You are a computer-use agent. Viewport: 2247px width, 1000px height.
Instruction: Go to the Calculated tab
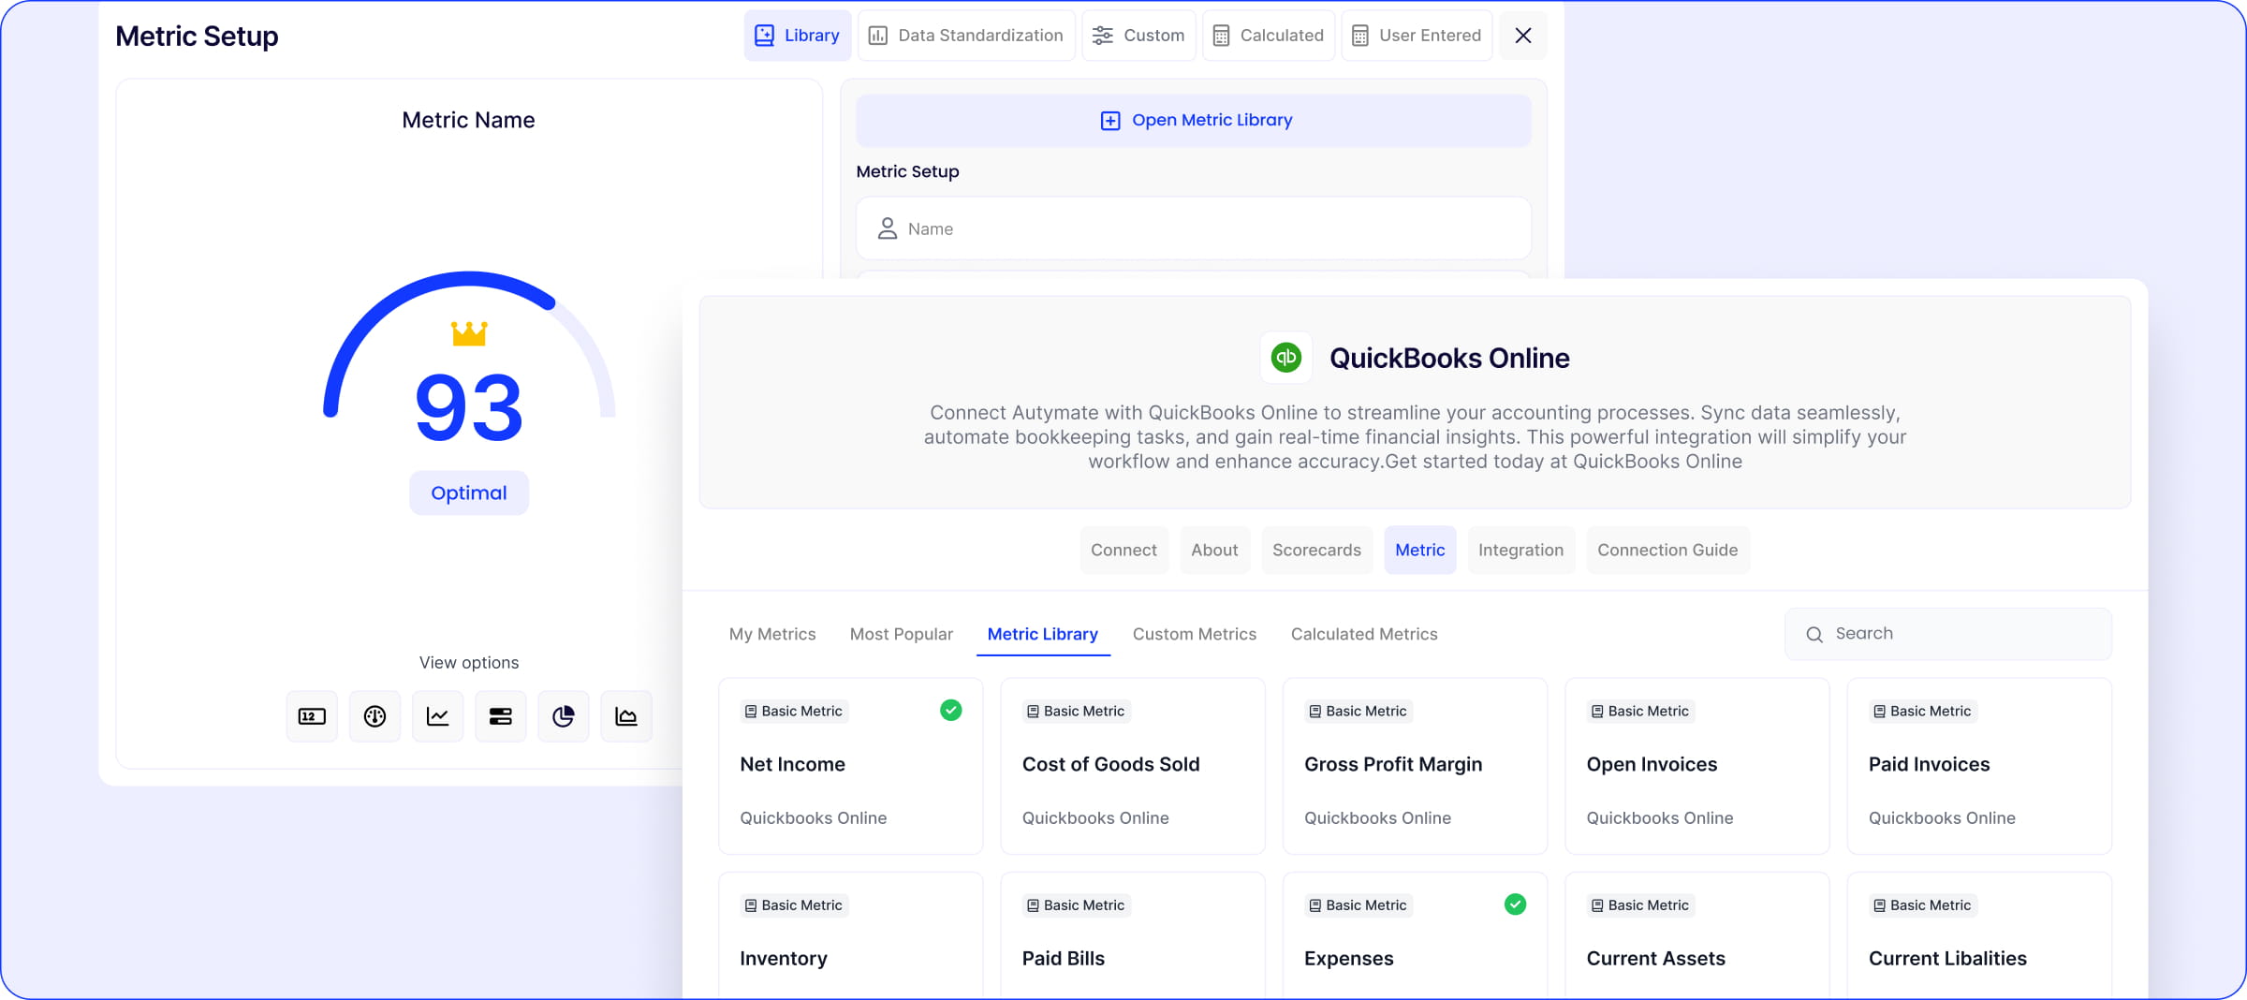1269,36
